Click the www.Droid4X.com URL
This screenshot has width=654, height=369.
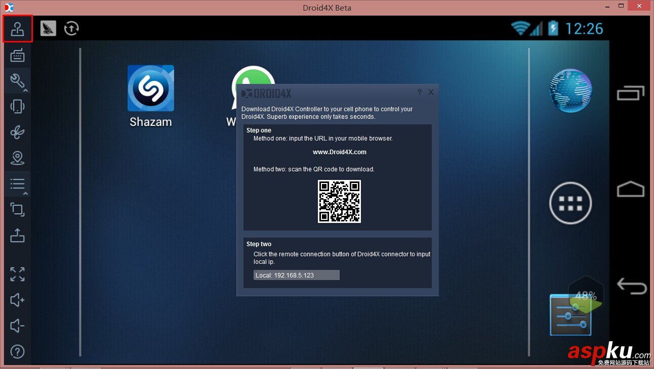tap(340, 152)
